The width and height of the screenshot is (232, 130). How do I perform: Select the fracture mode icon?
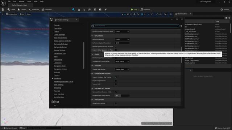95,10
